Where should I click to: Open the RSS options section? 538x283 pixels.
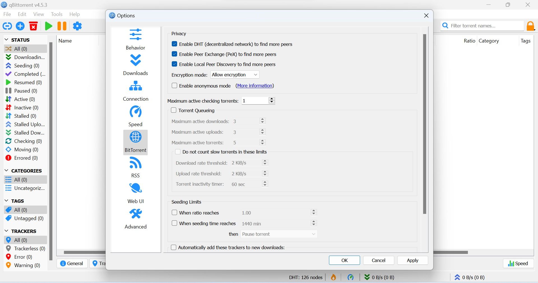click(x=135, y=168)
